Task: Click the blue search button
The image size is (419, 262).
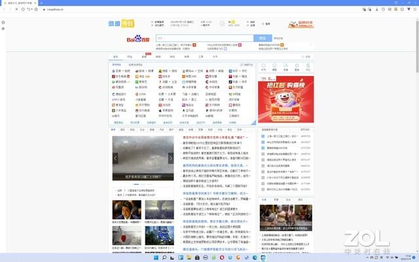Action: click(x=263, y=39)
